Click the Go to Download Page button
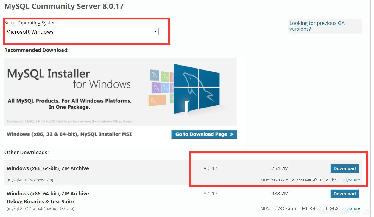Viewport: 374px width, 217px height. coord(204,134)
